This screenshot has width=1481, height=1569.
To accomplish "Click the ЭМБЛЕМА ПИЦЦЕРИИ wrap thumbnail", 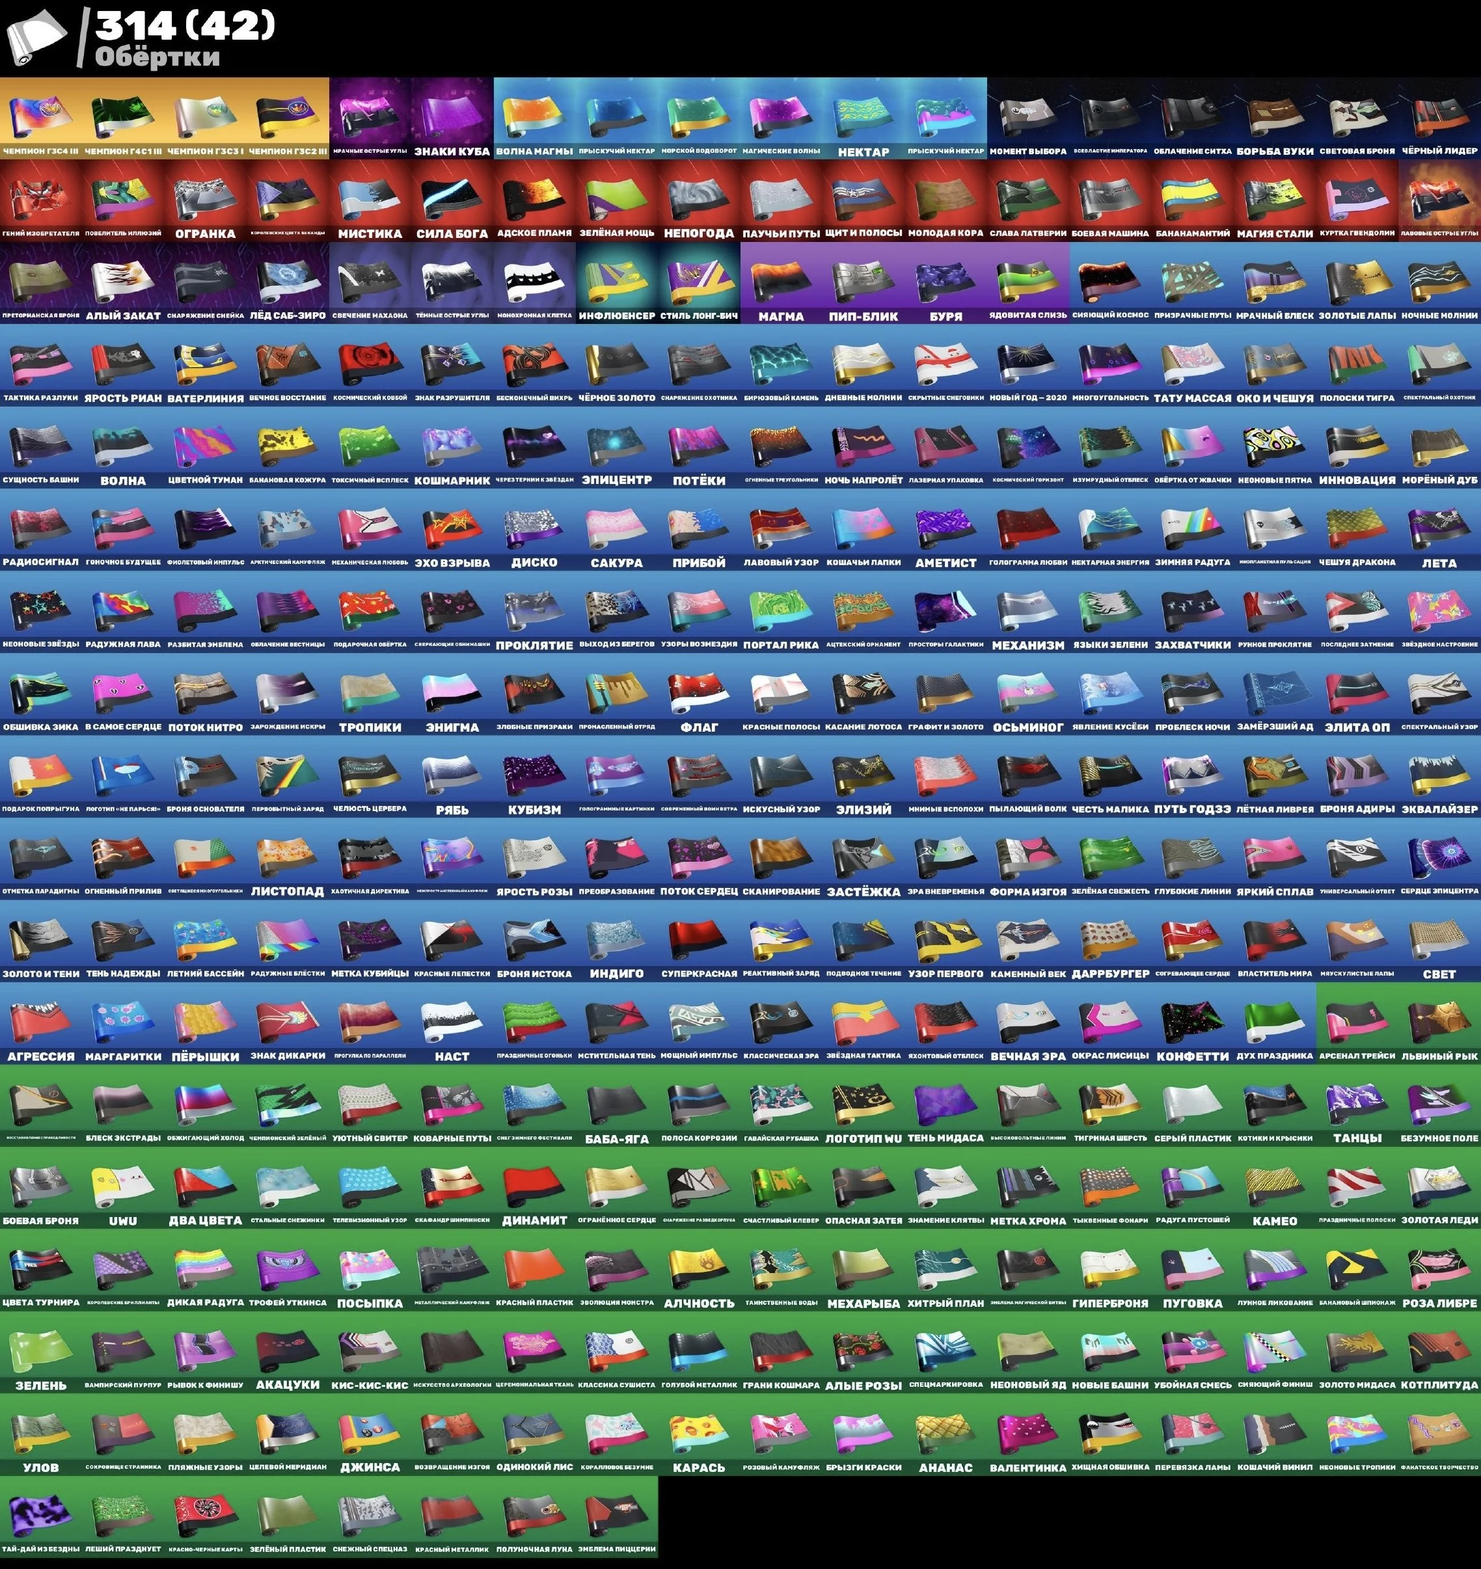I will coord(617,1514).
